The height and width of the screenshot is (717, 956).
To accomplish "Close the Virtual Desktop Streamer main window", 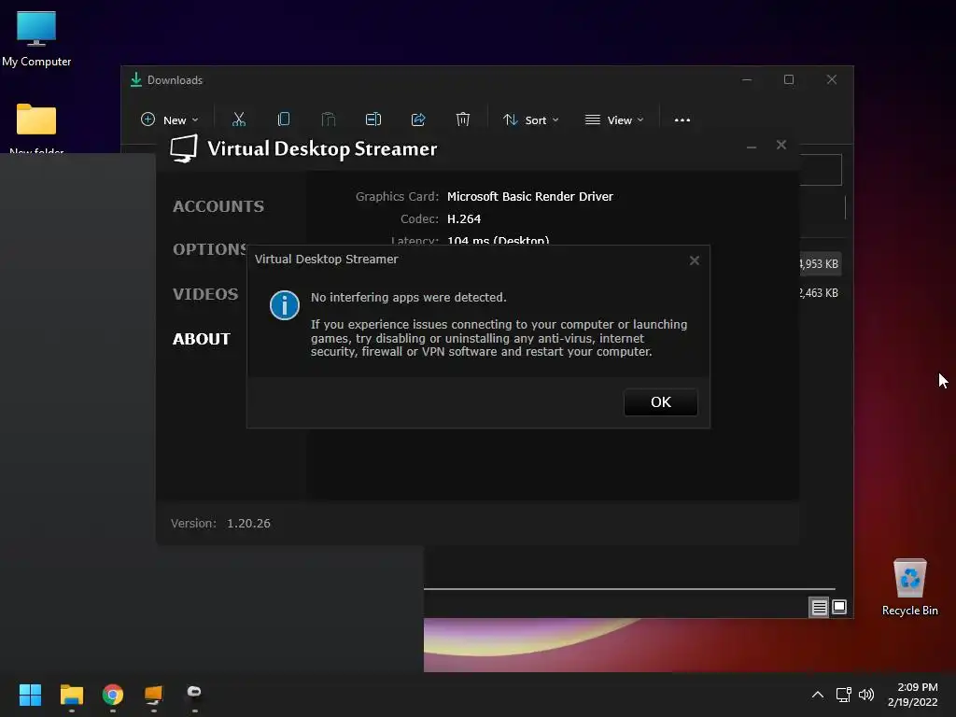I will point(781,145).
